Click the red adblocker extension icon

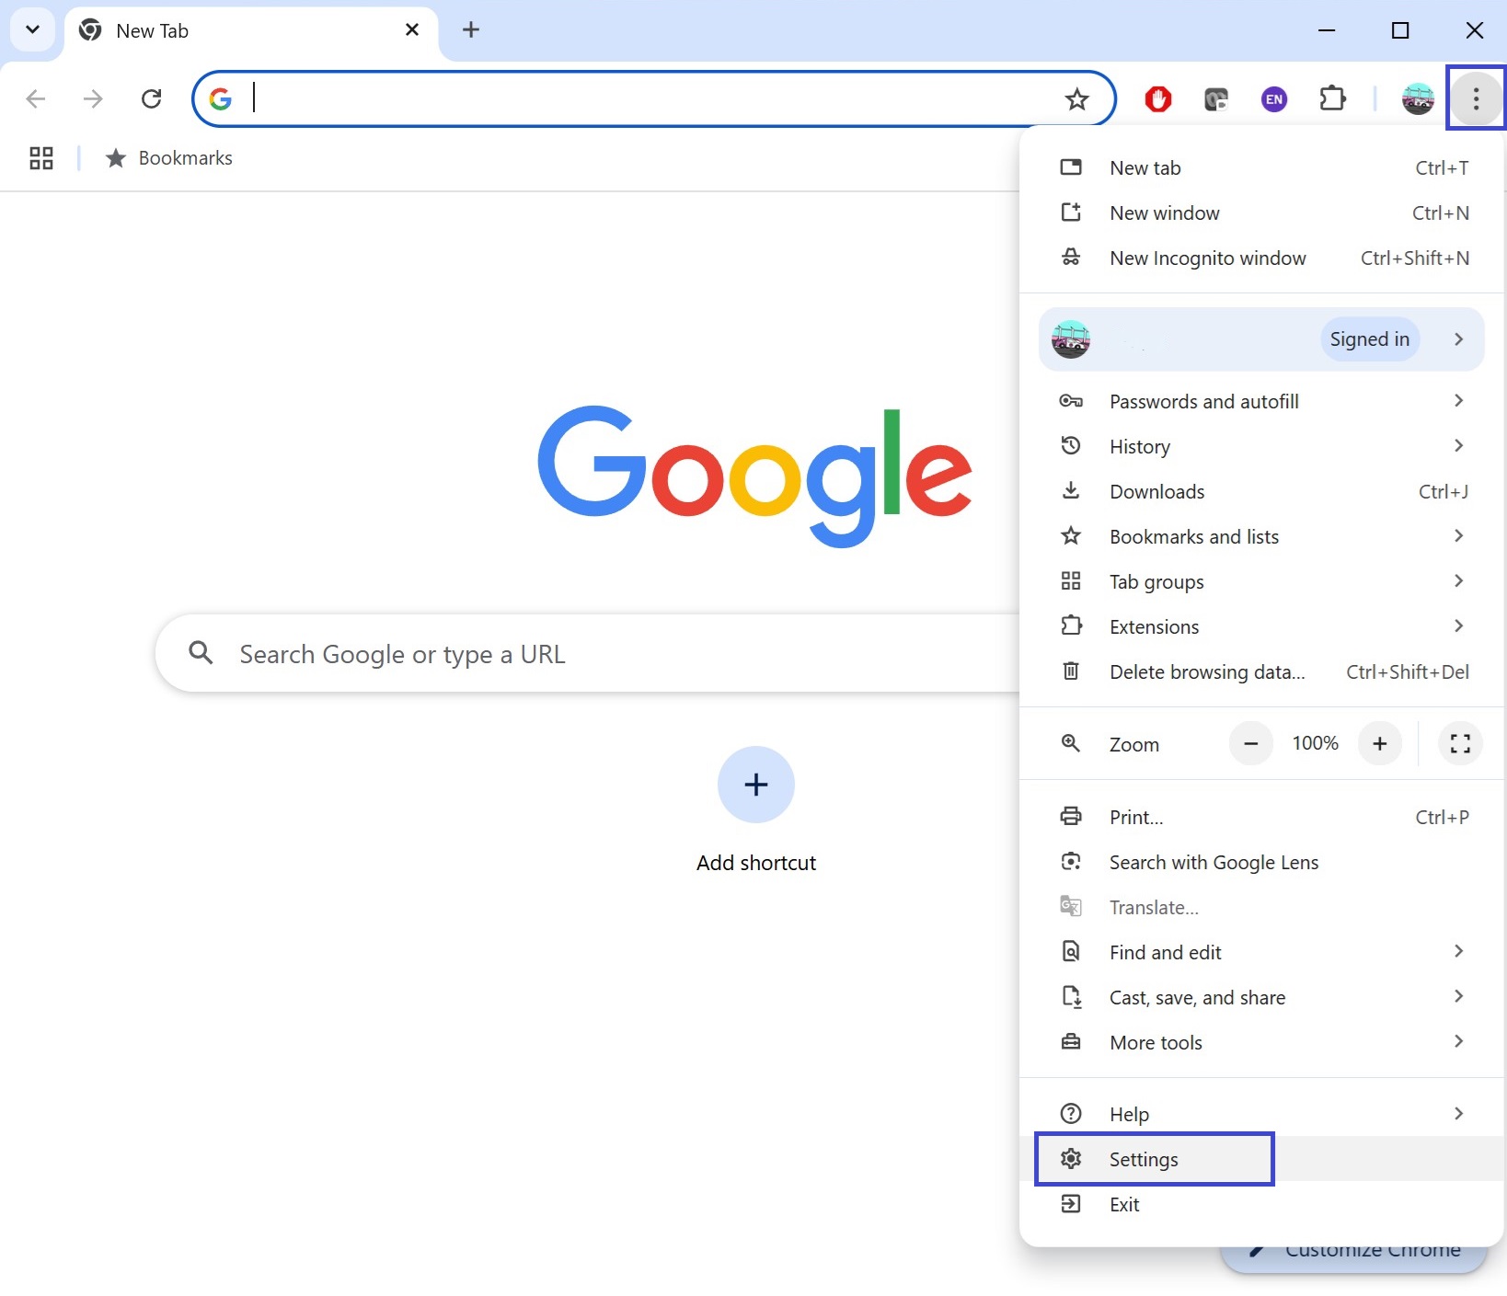(1158, 98)
